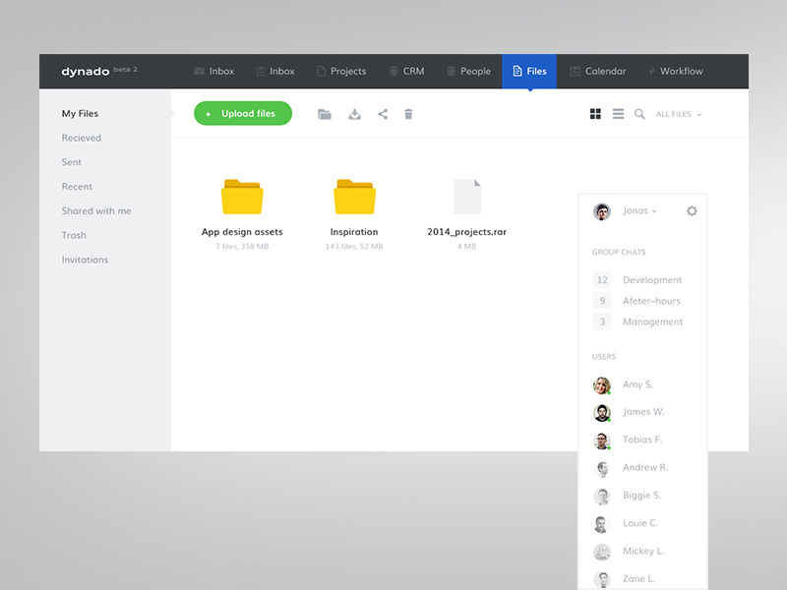Viewport: 787px width, 590px height.
Task: Select the 2014_projects.rar file icon
Action: coord(467,197)
